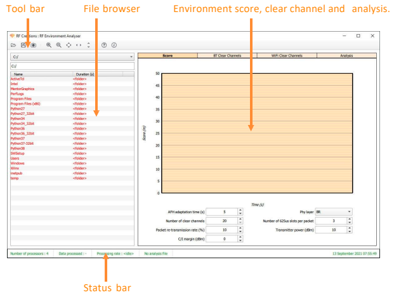
Task: Click the C:/ path text field
Action: [72, 65]
